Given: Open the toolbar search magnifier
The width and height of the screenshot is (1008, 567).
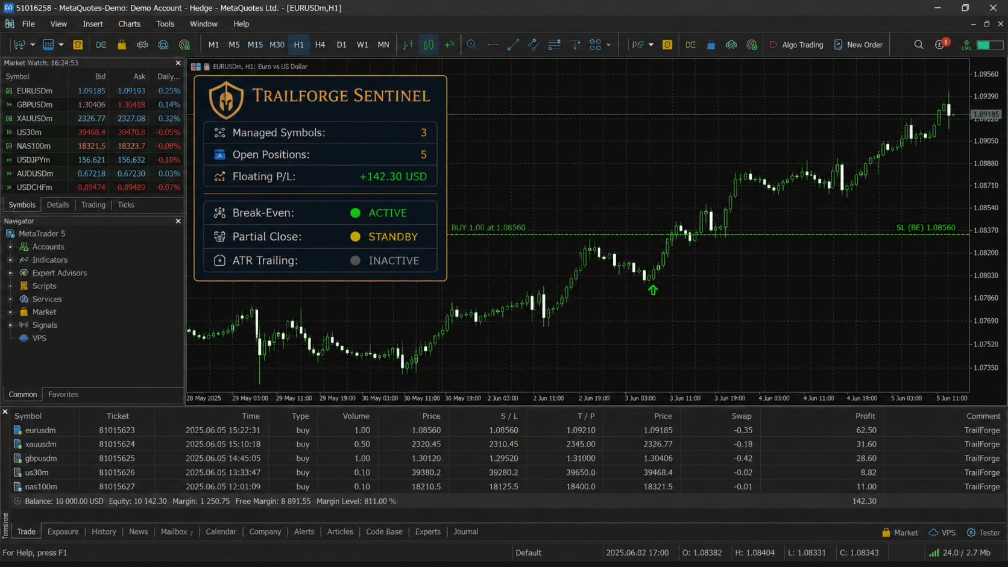Looking at the screenshot, I should [918, 45].
